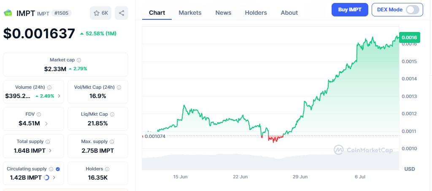
Task: Select the News tab
Action: pos(223,13)
